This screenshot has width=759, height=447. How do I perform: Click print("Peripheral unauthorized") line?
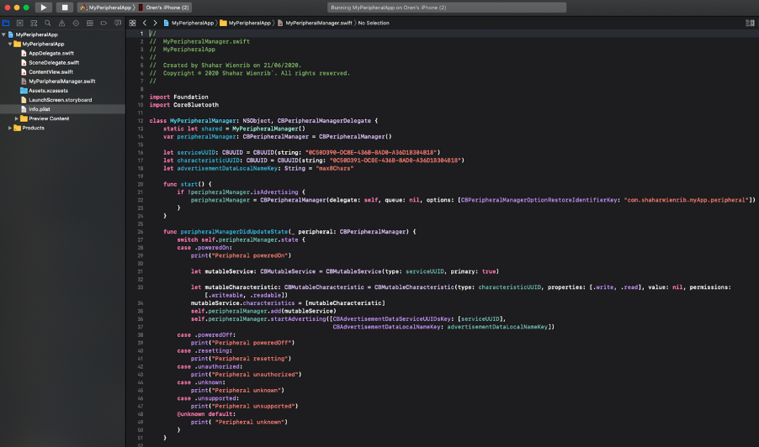(246, 375)
